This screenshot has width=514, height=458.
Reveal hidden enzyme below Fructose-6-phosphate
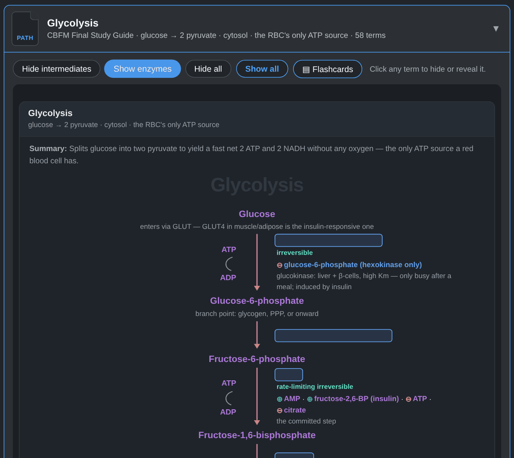coord(289,375)
